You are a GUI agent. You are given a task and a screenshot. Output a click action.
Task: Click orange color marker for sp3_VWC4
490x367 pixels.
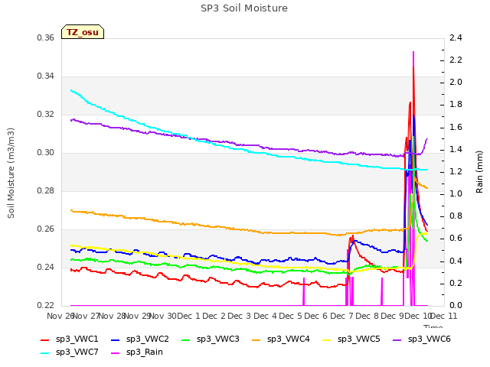click(256, 339)
